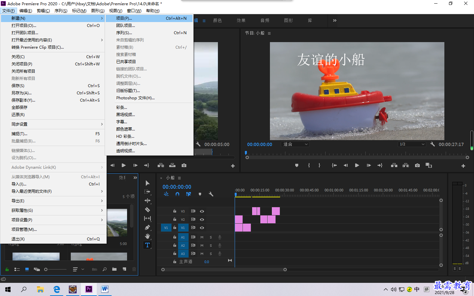This screenshot has width=474, height=296.
Task: Open Program monitor button editor plus
Action: (463, 166)
